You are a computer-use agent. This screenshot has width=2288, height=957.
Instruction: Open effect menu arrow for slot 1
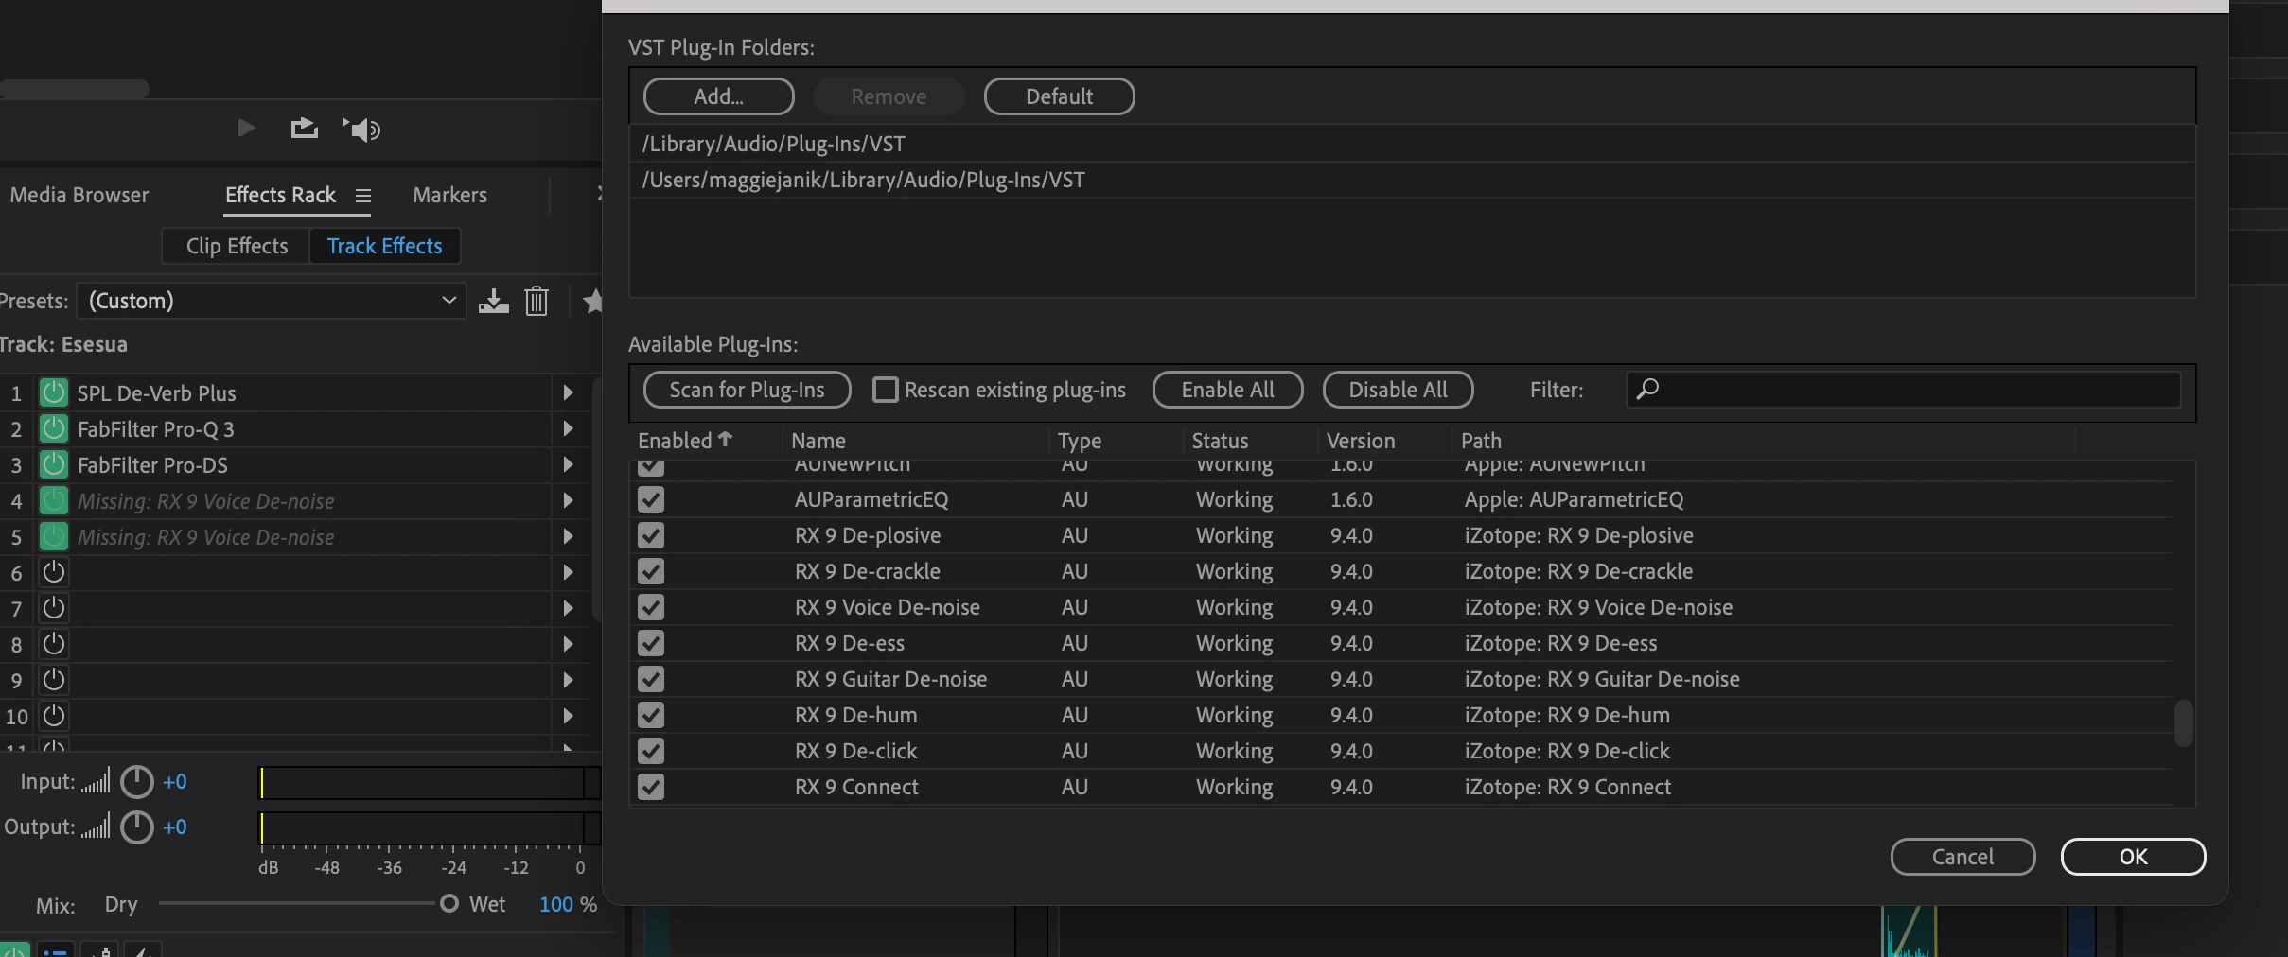point(568,392)
